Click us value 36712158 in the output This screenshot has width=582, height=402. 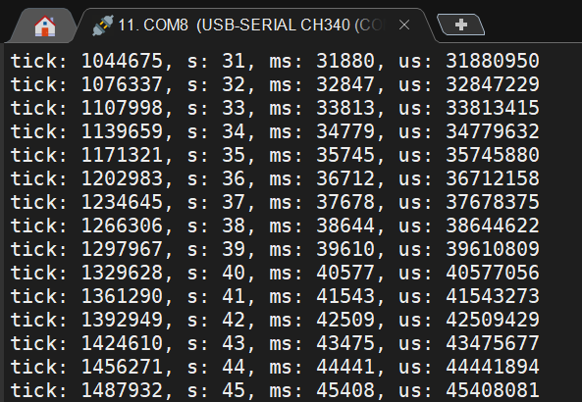pos(493,178)
